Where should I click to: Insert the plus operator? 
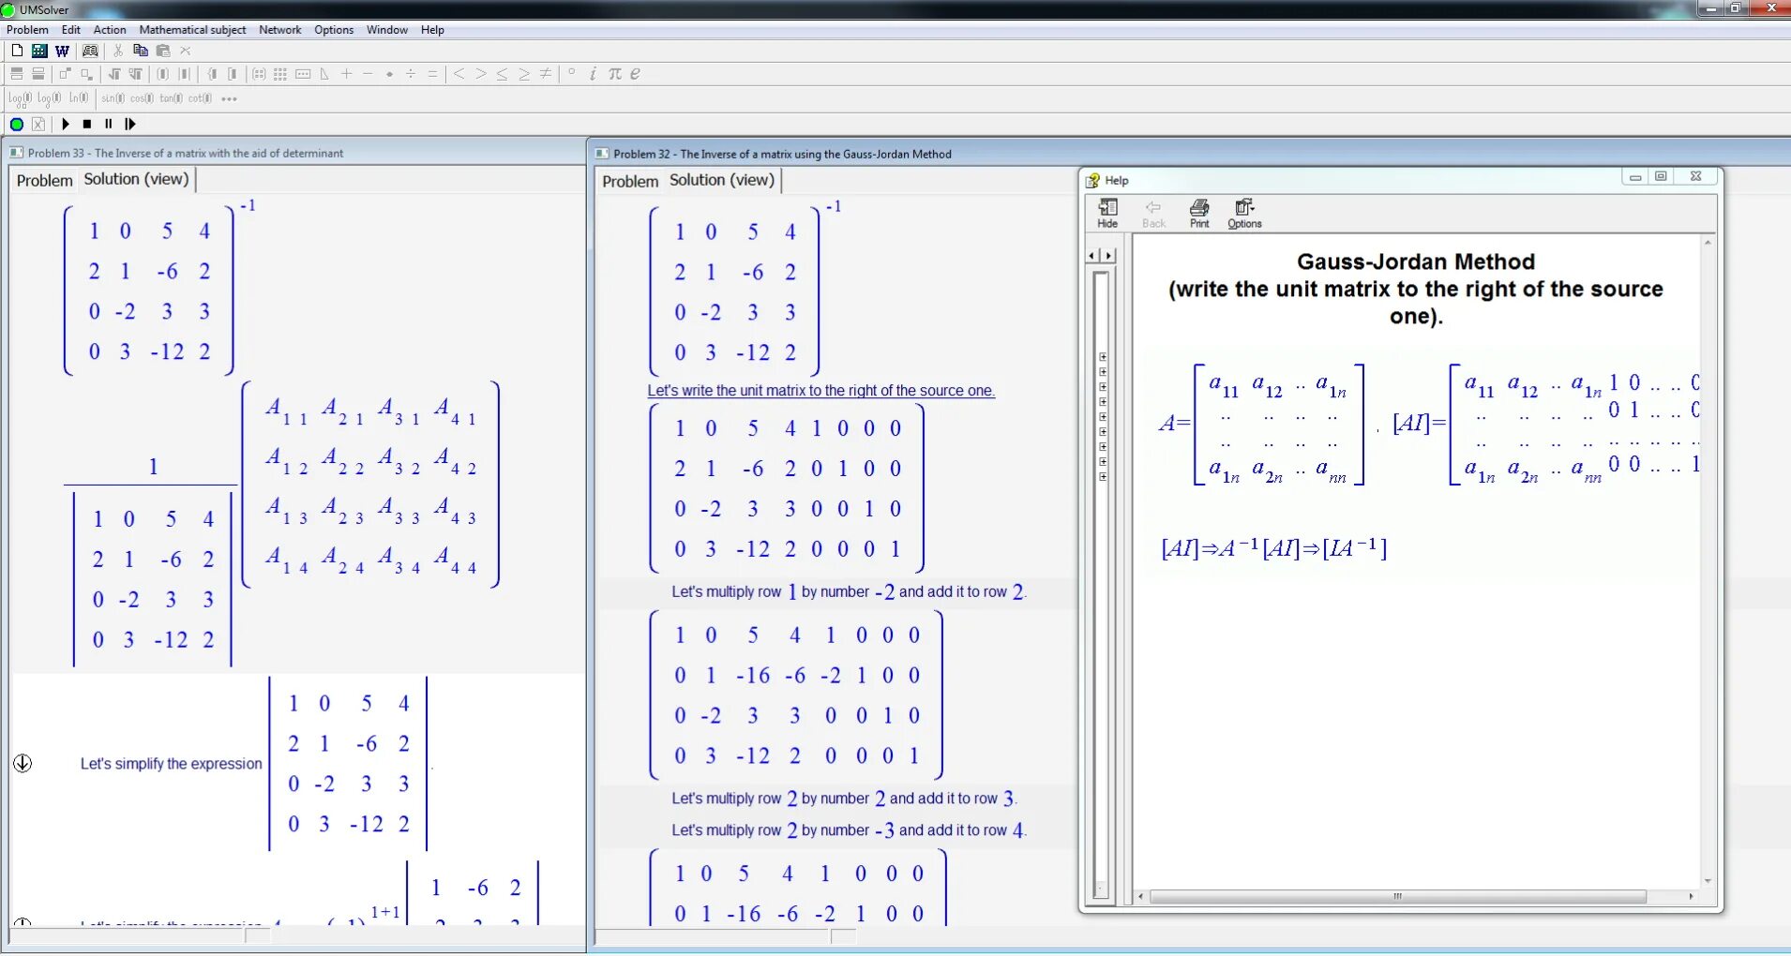click(x=347, y=74)
